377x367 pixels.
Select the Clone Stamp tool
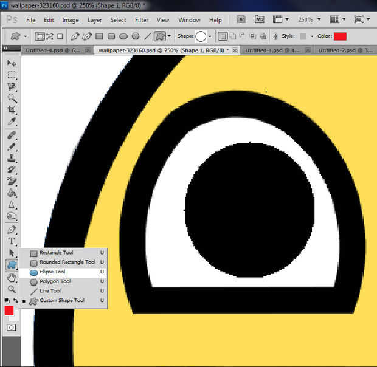(x=12, y=158)
